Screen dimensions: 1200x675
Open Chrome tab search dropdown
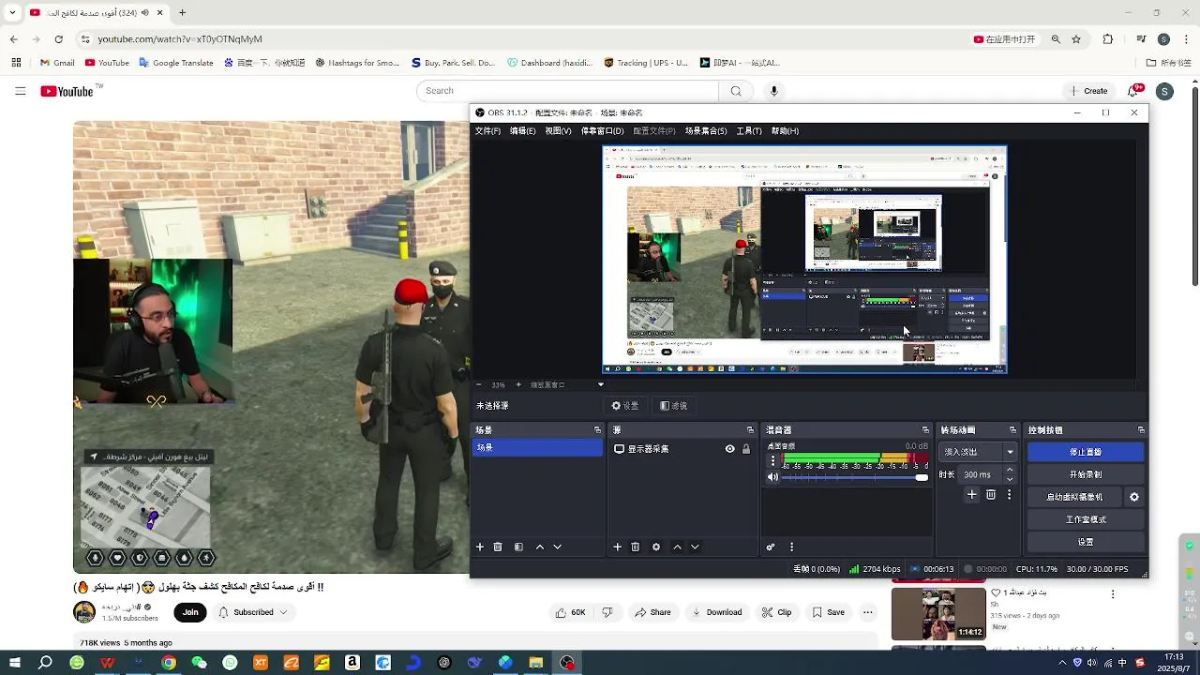click(12, 12)
